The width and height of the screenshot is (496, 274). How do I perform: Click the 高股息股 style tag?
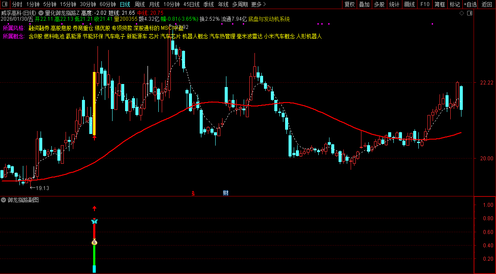pos(61,28)
